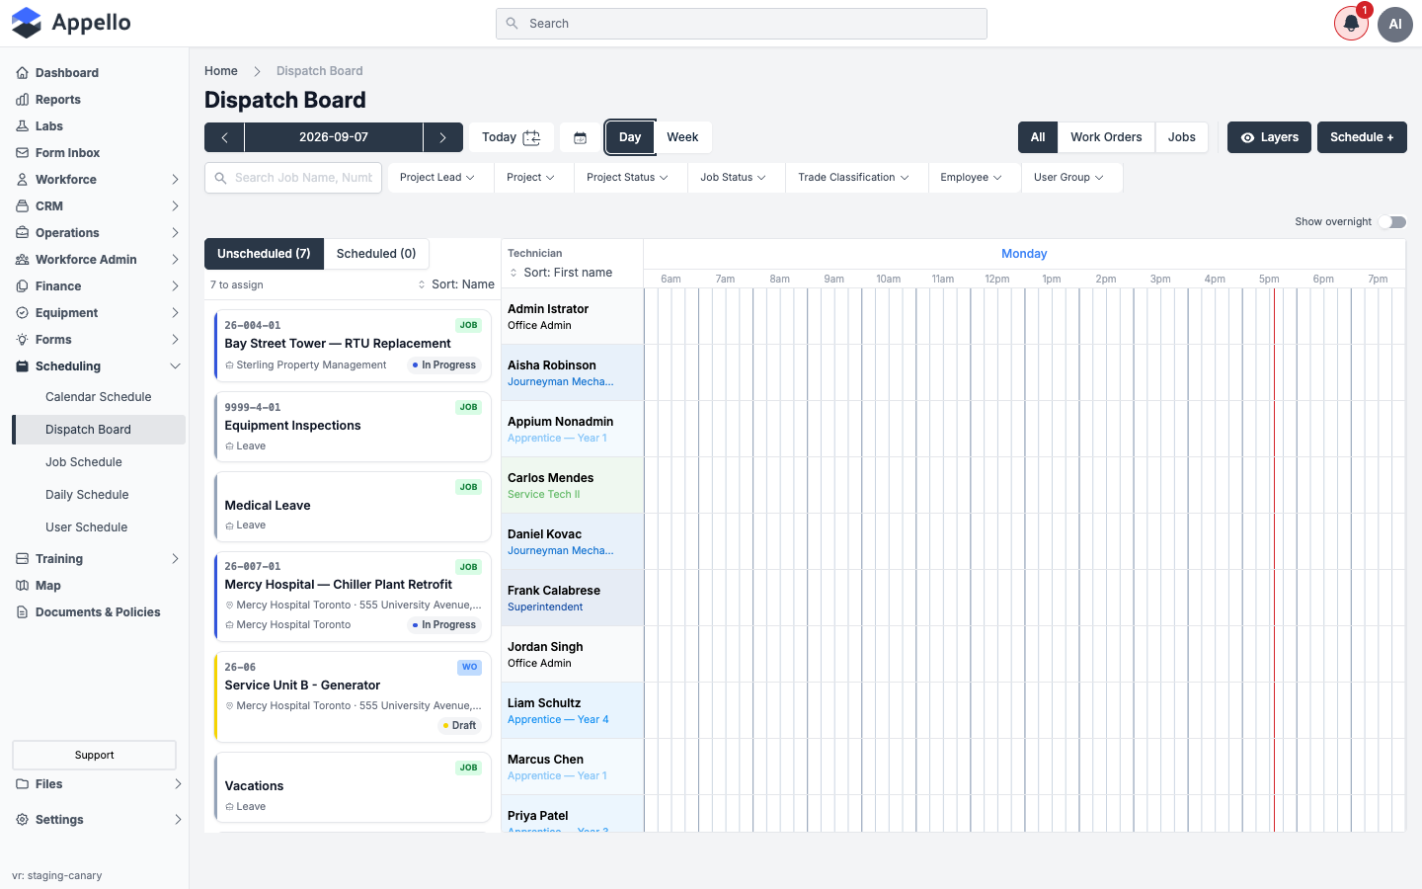Image resolution: width=1422 pixels, height=889 pixels.
Task: Open the calendar date picker icon
Action: [x=581, y=137]
